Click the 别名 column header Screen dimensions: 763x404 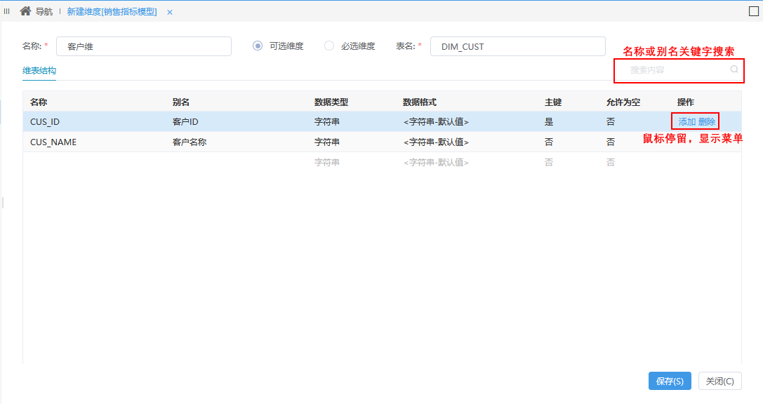click(x=180, y=102)
